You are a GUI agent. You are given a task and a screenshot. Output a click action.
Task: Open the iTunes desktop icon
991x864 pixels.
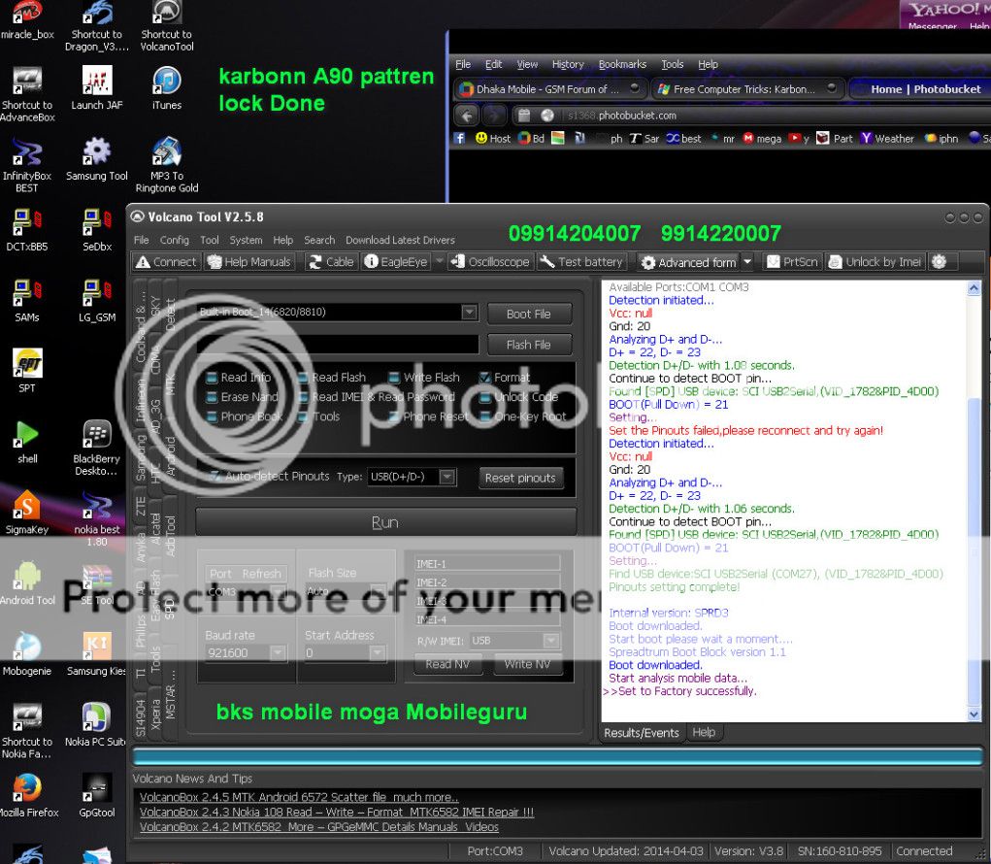pos(167,87)
